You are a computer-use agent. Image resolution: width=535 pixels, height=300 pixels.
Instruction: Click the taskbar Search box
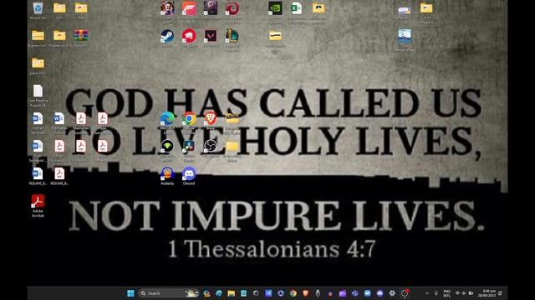pos(169,293)
